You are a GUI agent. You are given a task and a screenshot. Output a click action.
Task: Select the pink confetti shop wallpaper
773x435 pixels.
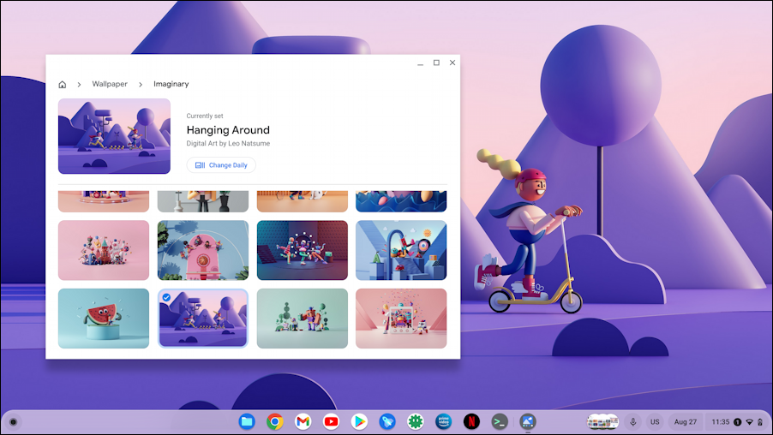pyautogui.click(x=401, y=319)
